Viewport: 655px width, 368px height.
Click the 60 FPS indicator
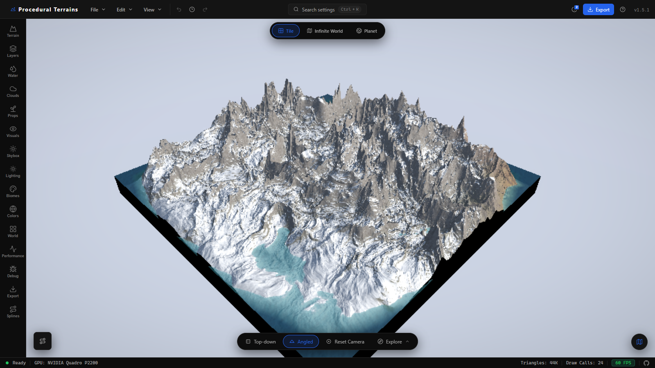coord(623,363)
